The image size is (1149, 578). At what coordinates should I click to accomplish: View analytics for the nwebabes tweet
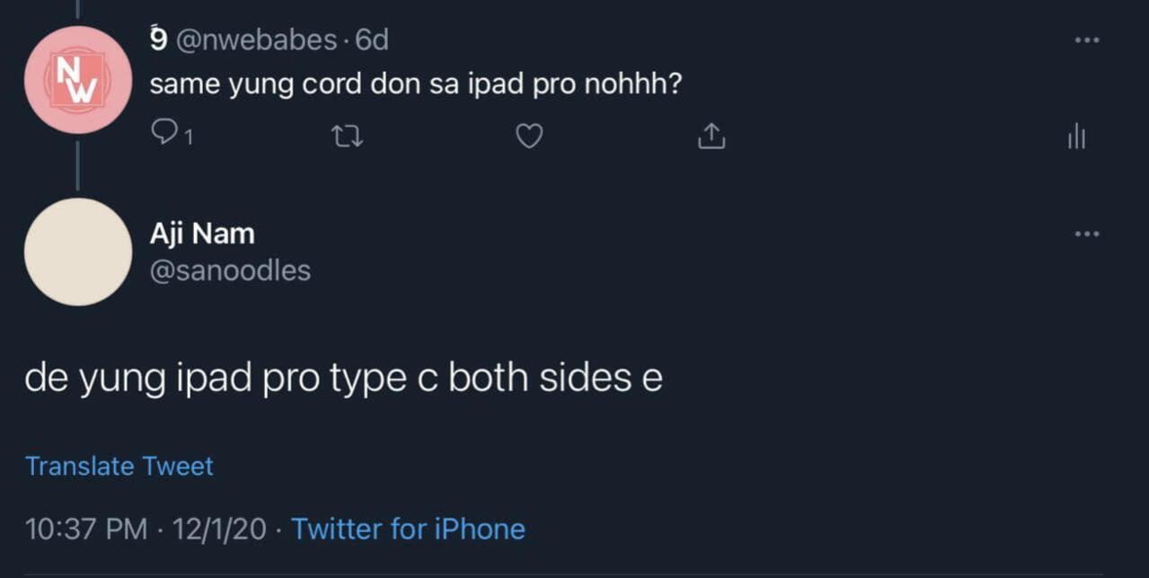[x=1076, y=137]
